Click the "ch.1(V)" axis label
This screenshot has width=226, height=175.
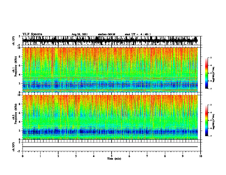click(x=14, y=41)
